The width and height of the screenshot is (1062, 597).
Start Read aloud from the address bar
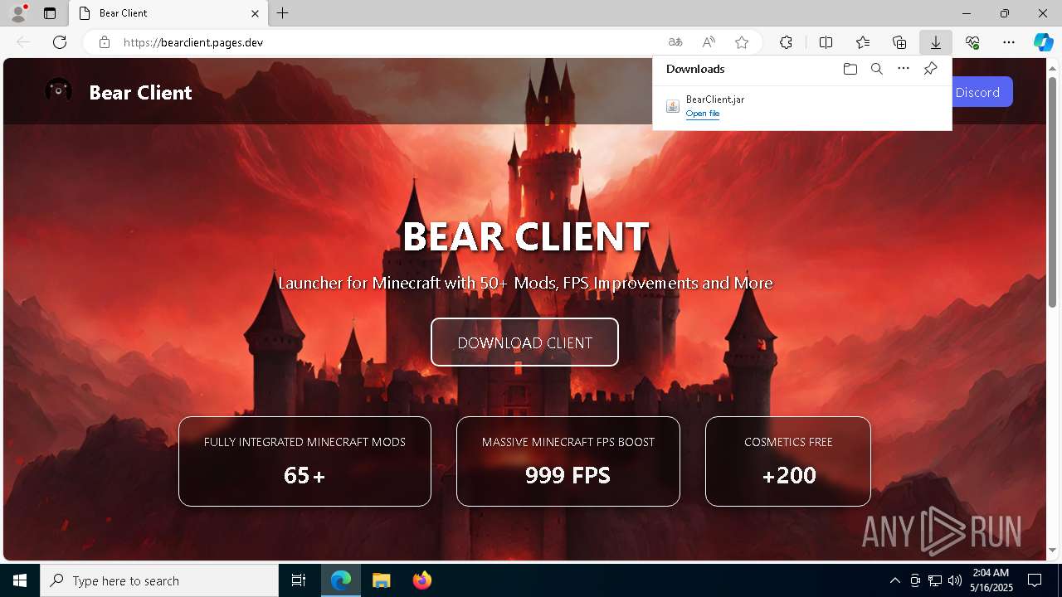709,42
